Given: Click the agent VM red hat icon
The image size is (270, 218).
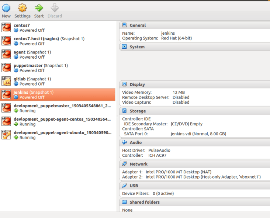Looking at the screenshot, I should pos(6,54).
